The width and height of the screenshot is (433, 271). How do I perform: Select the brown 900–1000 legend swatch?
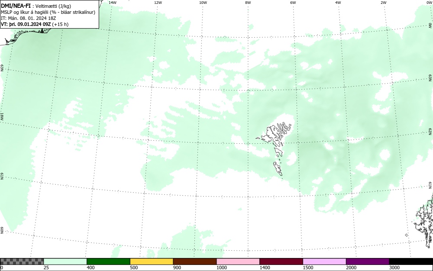(x=195, y=261)
